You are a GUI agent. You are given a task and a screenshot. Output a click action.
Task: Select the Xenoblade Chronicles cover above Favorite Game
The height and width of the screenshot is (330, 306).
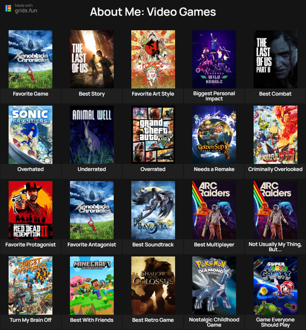pos(30,59)
